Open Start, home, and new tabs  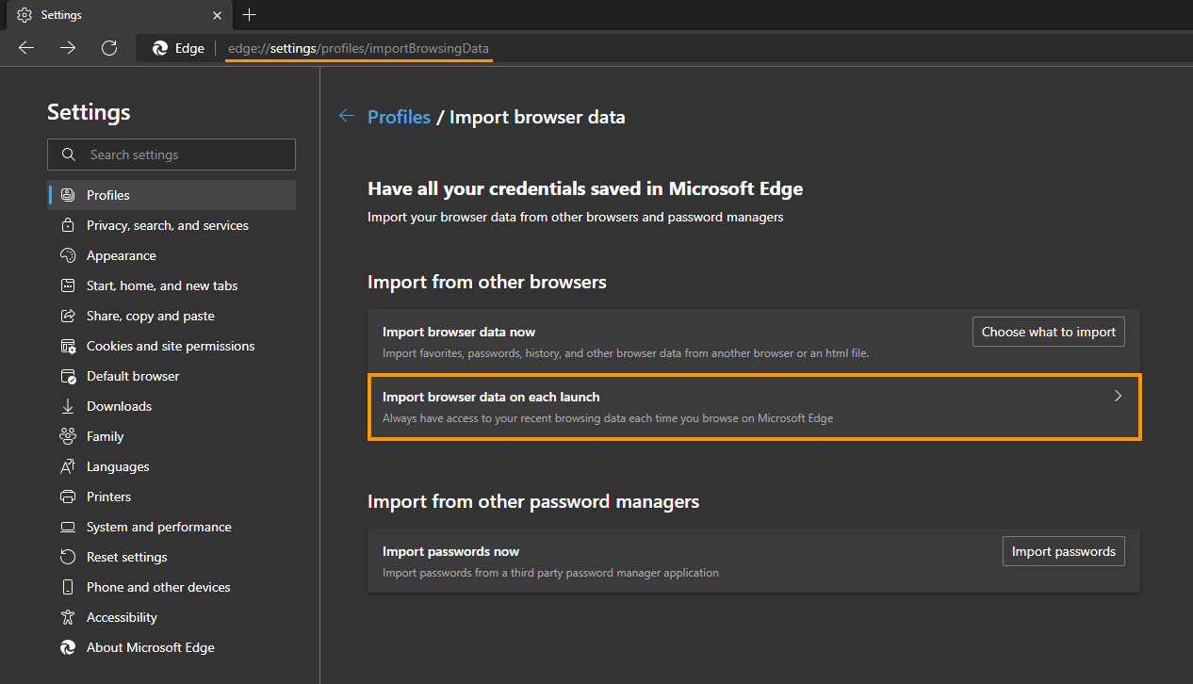point(172,285)
